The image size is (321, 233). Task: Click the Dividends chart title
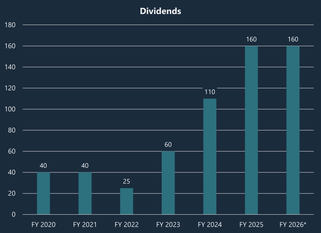tap(160, 11)
